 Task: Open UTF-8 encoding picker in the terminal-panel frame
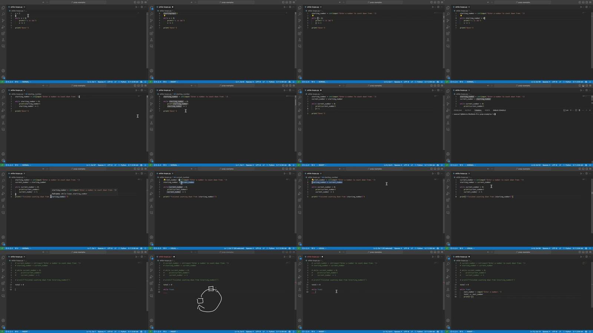[x=555, y=165]
